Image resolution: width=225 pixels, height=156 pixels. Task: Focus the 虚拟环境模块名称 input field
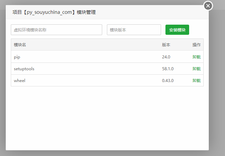pos(57,30)
